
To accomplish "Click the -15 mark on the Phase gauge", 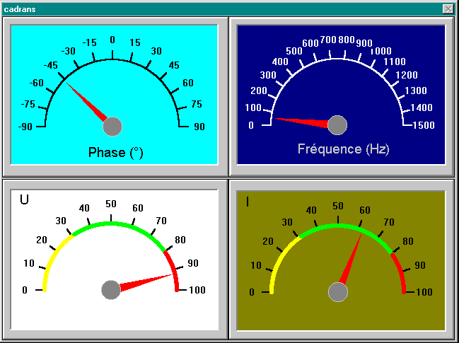I will (89, 42).
